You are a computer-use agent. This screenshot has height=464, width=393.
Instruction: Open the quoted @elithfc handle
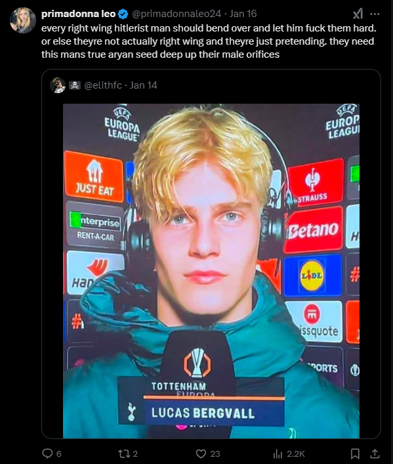(103, 85)
